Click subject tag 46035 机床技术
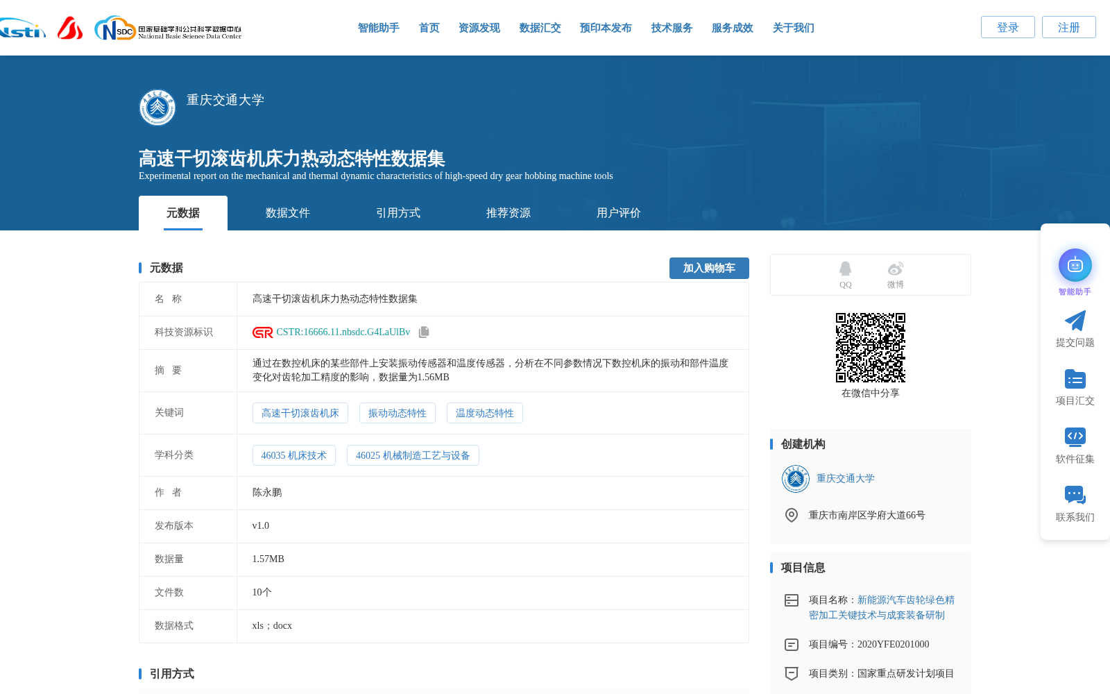Image resolution: width=1110 pixels, height=694 pixels. (294, 455)
